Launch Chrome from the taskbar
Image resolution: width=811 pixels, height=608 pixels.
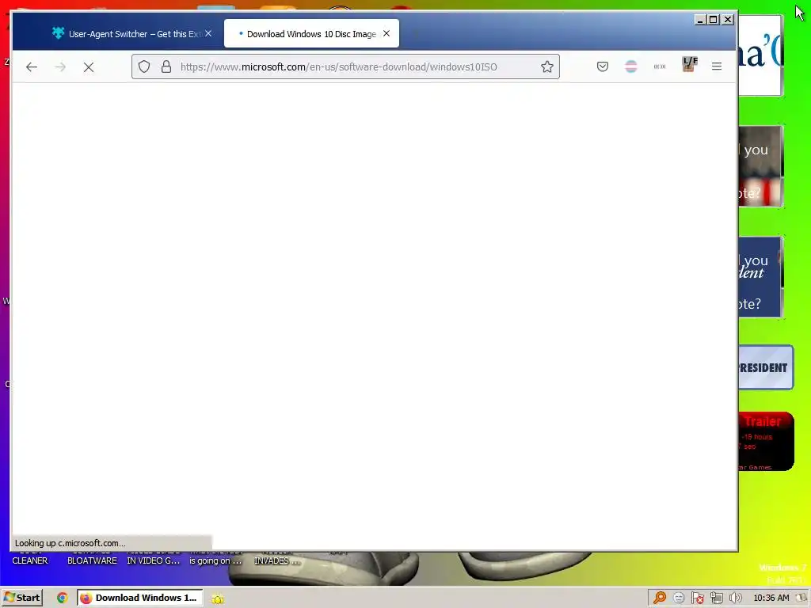coord(63,598)
